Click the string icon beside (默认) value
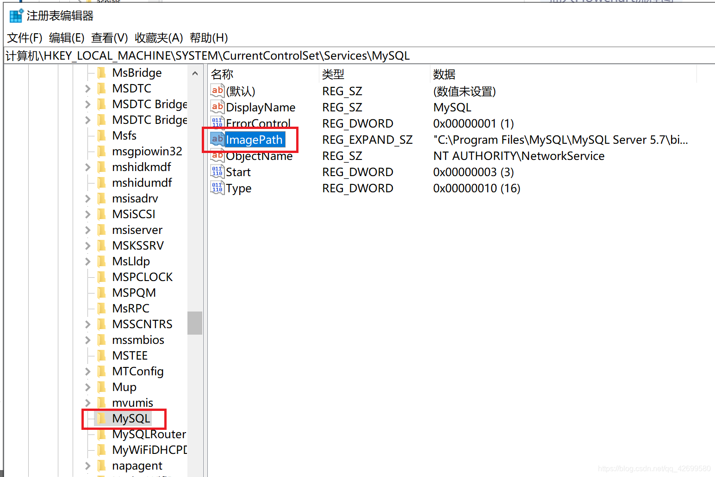The height and width of the screenshot is (477, 715). (218, 91)
